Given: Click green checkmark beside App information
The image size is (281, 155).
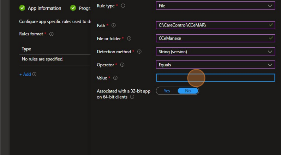Looking at the screenshot, I should pyautogui.click(x=22, y=8).
